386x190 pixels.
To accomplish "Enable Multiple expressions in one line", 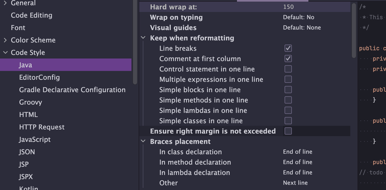I will click(288, 79).
